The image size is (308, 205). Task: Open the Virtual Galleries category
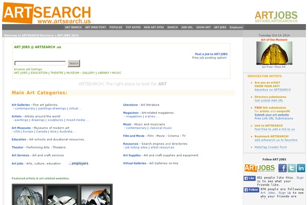(x=134, y=163)
